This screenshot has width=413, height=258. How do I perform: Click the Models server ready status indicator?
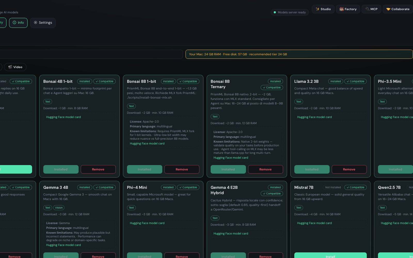pos(290,12)
